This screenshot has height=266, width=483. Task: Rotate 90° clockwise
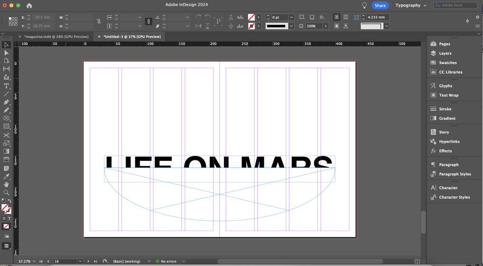click(x=198, y=17)
